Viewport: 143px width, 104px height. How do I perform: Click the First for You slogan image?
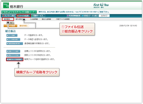tap(101, 5)
